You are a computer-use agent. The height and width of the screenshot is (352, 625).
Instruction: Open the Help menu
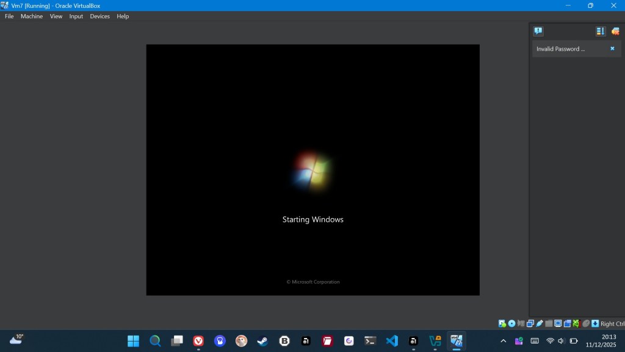(x=123, y=16)
